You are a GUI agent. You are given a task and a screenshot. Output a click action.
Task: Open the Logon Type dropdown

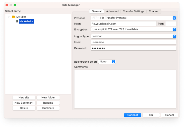(134, 36)
